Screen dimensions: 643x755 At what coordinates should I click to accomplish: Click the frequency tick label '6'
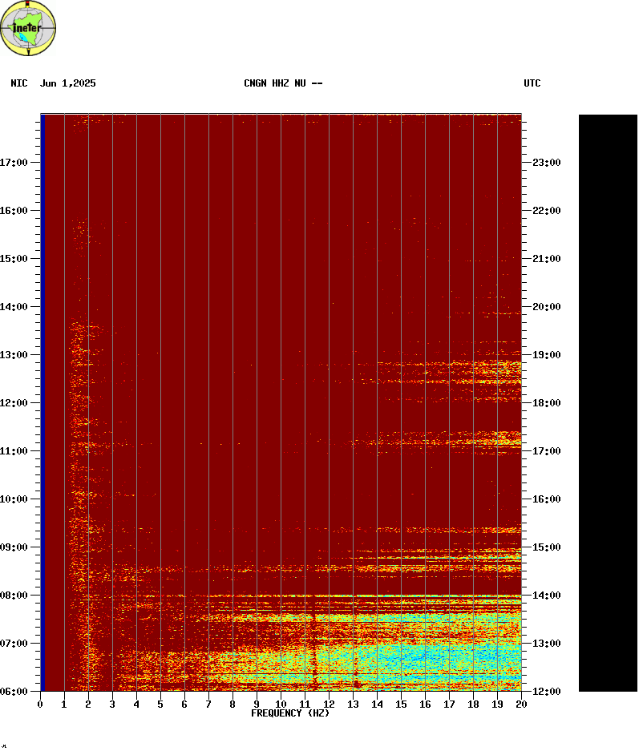pos(184,705)
